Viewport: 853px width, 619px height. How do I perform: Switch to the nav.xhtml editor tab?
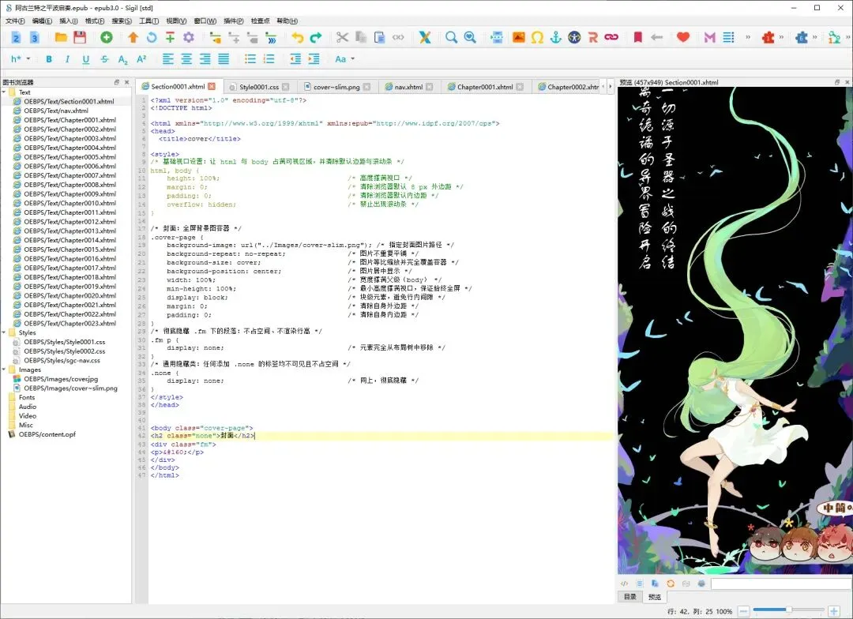pyautogui.click(x=408, y=87)
